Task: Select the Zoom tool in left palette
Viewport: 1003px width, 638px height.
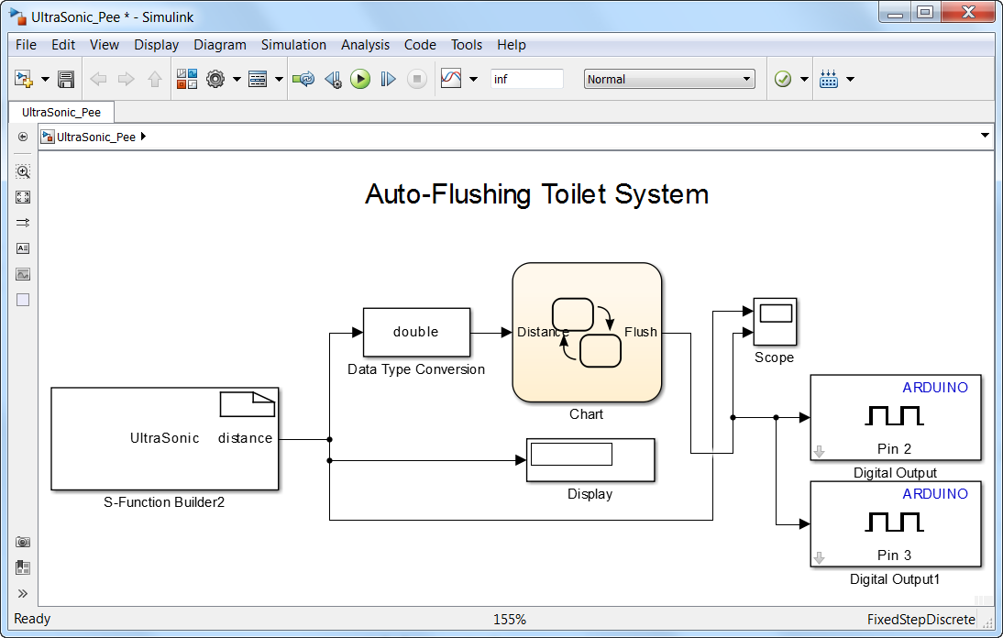Action: click(23, 171)
